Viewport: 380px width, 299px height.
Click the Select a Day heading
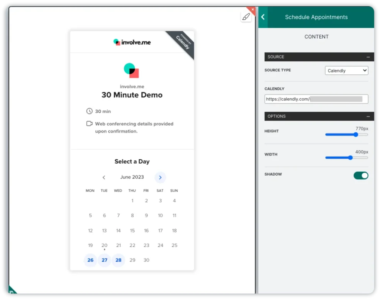tap(132, 161)
